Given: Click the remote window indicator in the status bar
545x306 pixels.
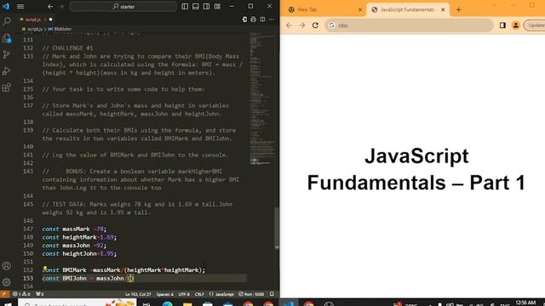Looking at the screenshot, I should pyautogui.click(x=4, y=294).
